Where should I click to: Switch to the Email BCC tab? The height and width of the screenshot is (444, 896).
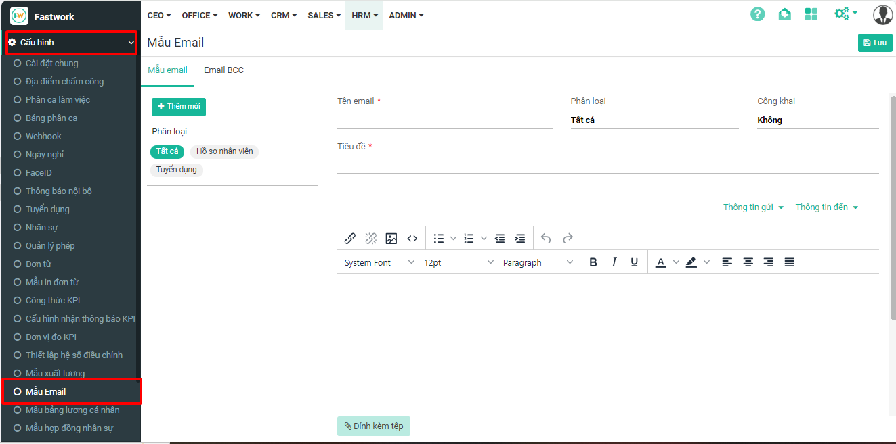coord(223,70)
